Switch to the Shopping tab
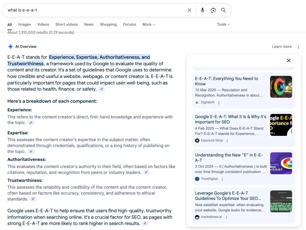The image size is (306, 230). [x=108, y=24]
